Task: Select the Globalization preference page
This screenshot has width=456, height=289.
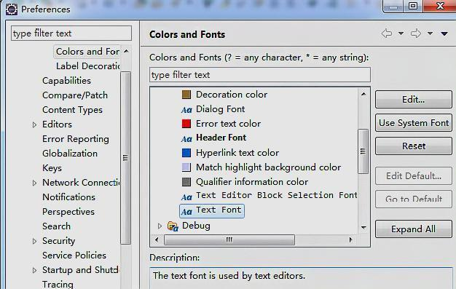Action: pyautogui.click(x=70, y=154)
